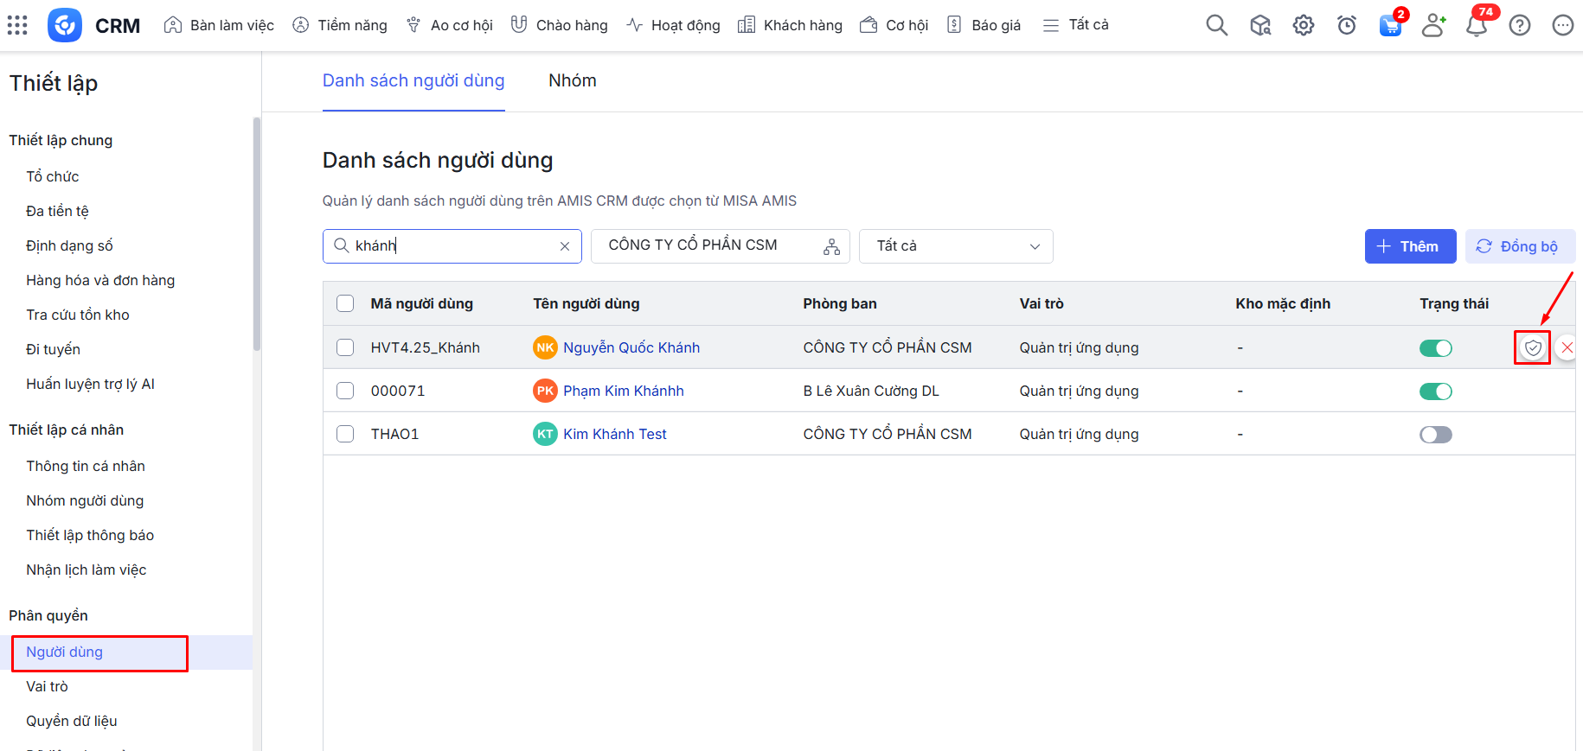Click the add user icon in top bar

pos(1433,25)
